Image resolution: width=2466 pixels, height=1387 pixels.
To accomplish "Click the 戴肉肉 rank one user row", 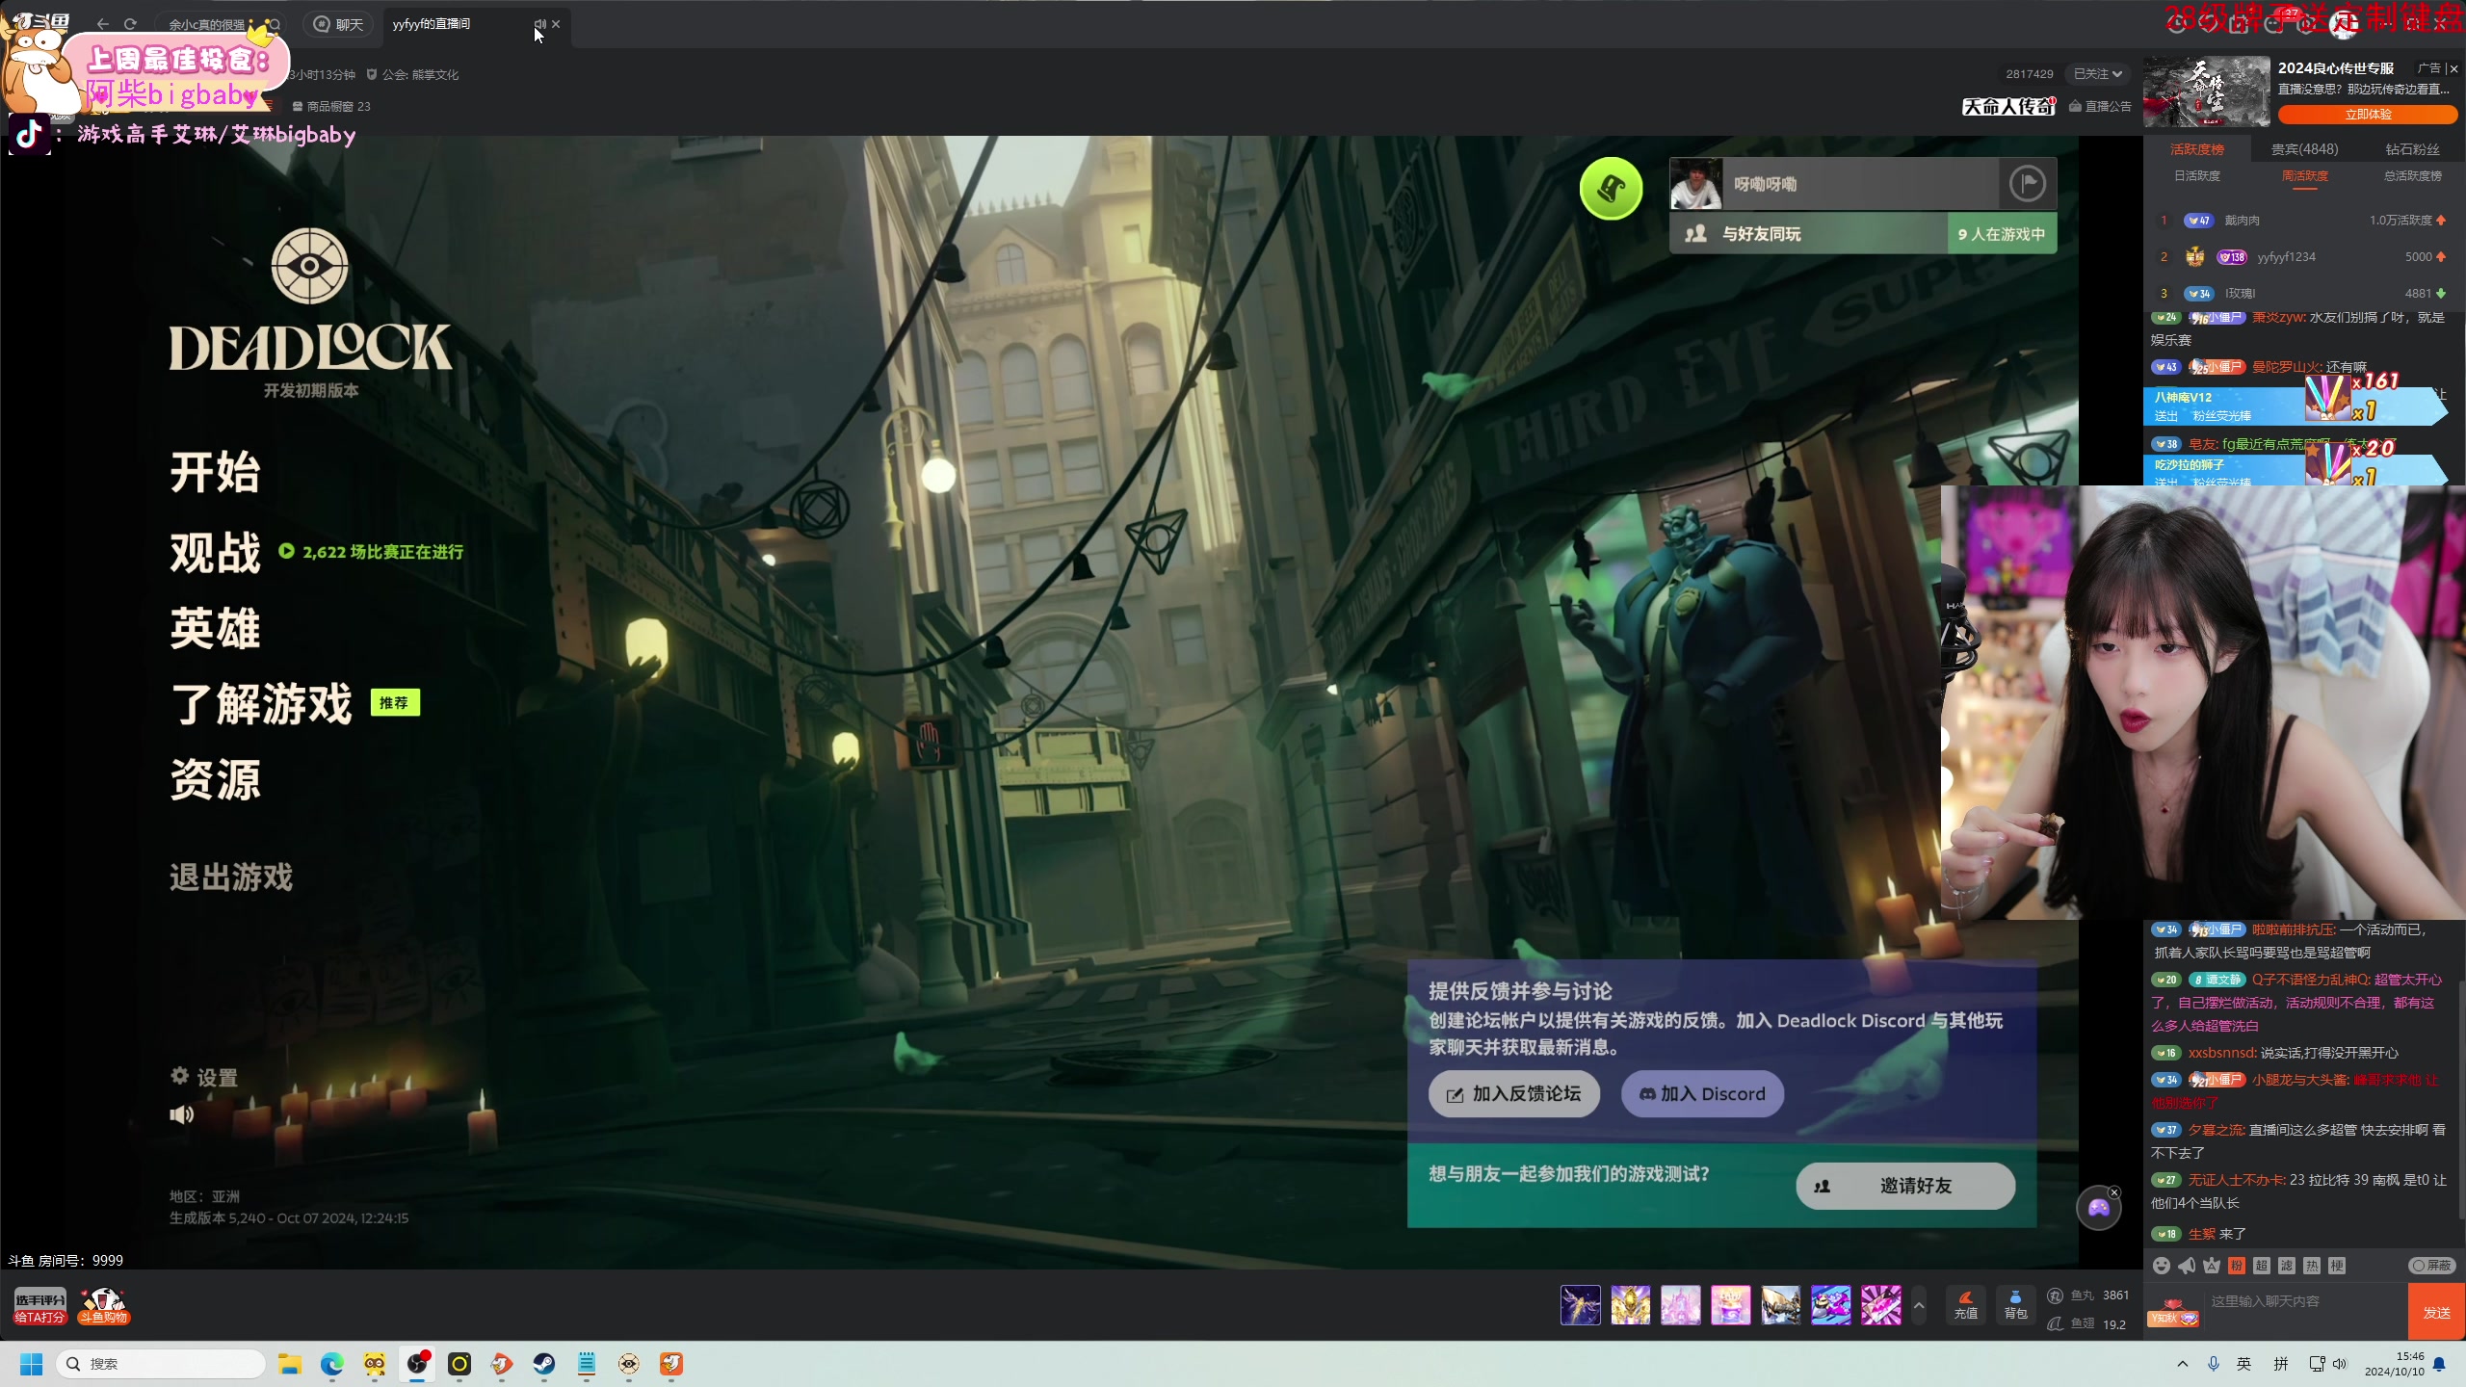I will click(2304, 221).
